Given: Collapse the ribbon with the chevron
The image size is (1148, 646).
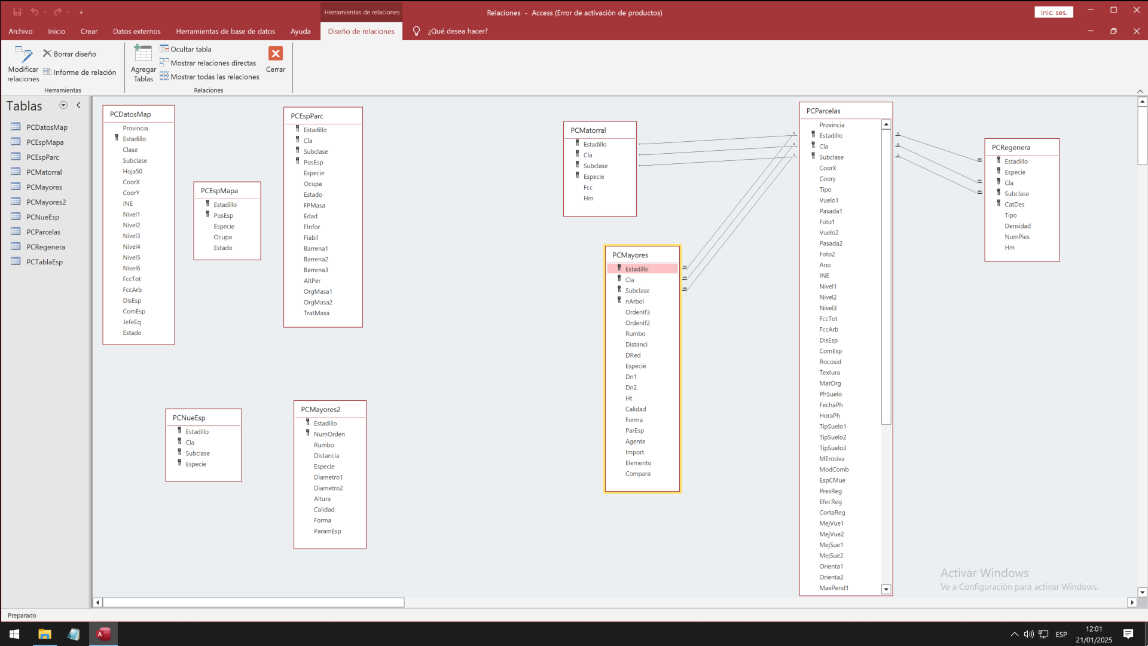Looking at the screenshot, I should (x=1140, y=91).
